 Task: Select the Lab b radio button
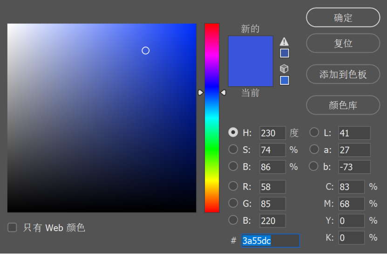313,166
